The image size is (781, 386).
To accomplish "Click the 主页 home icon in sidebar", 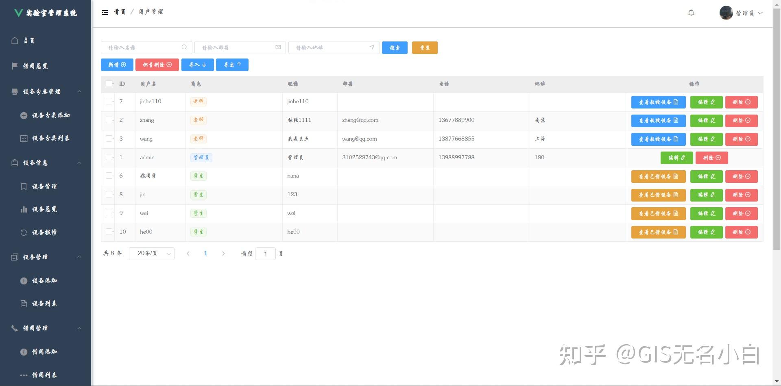I will (15, 41).
